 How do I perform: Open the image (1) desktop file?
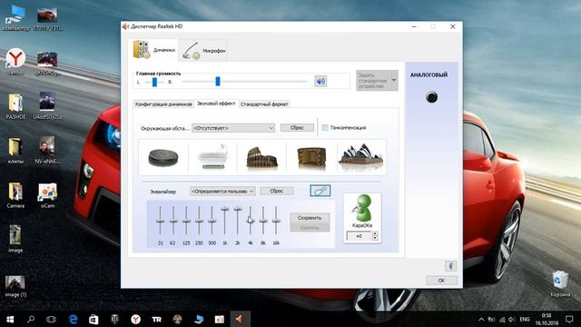(x=15, y=287)
